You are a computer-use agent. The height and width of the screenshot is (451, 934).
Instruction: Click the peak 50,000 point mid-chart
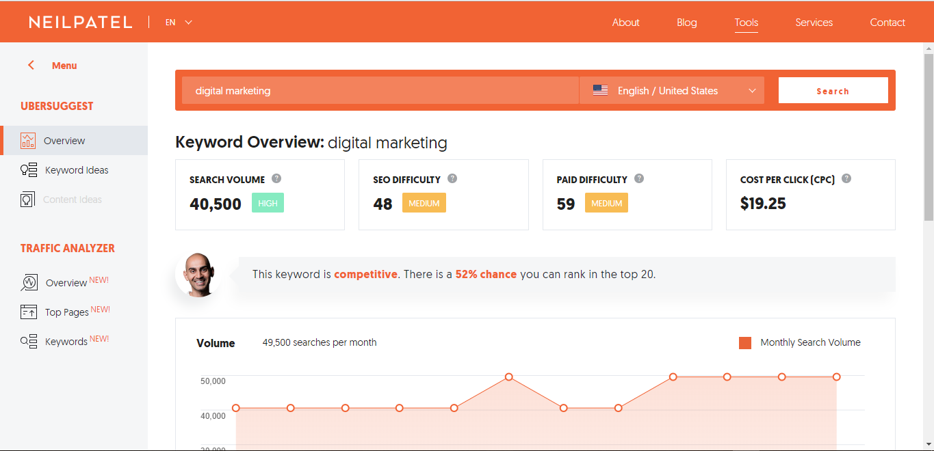[509, 377]
